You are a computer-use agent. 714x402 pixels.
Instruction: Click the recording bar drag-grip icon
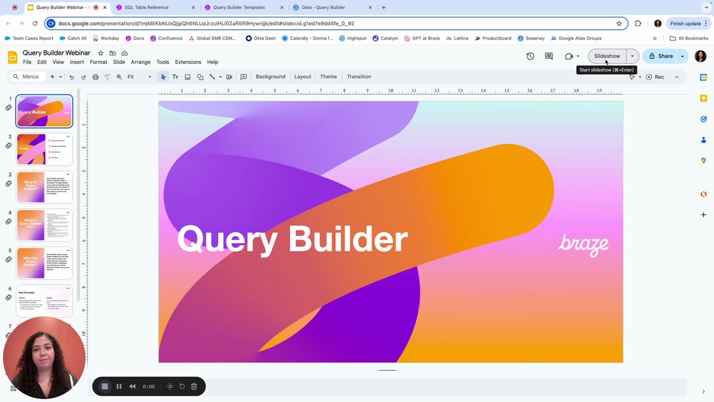[x=170, y=386]
